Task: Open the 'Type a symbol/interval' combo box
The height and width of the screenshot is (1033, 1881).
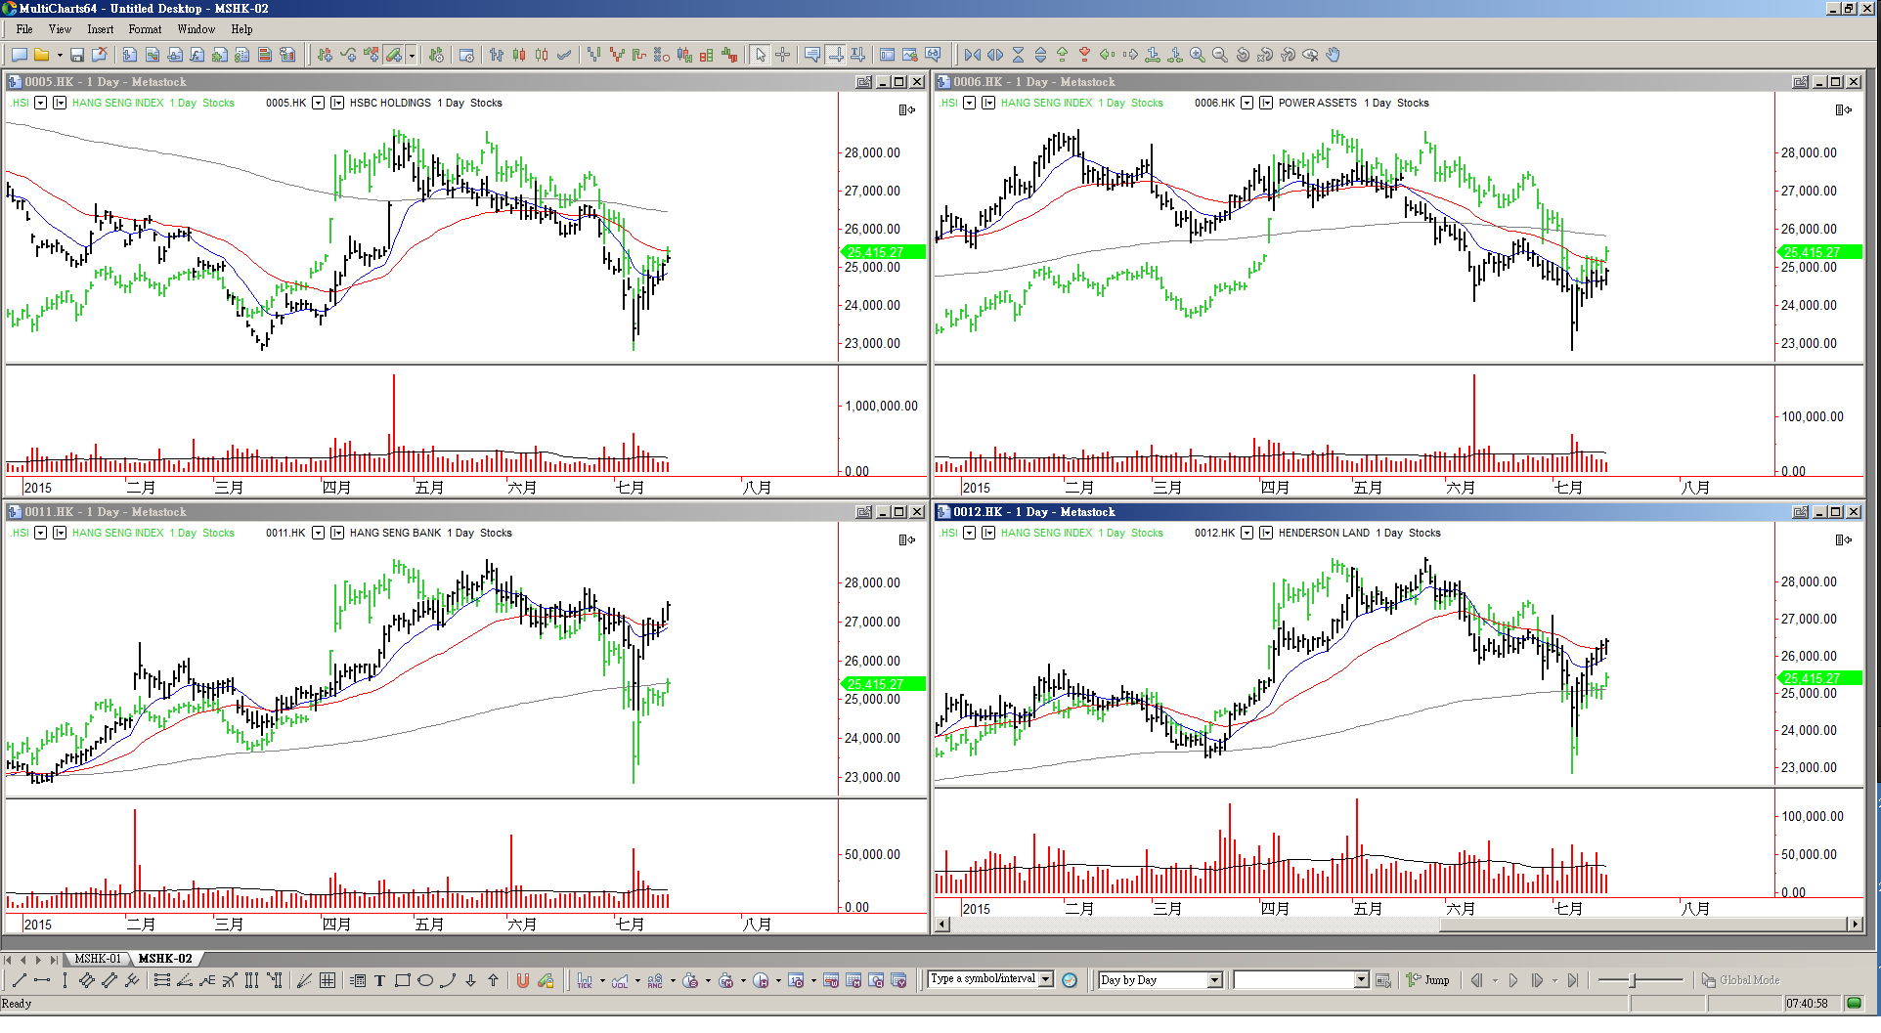Action: (1045, 979)
